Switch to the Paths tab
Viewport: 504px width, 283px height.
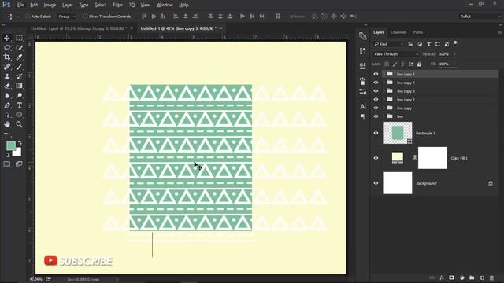[418, 32]
